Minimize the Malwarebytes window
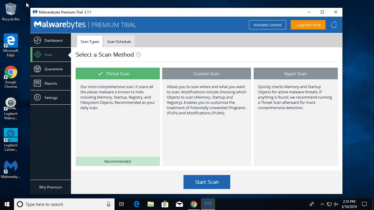The height and width of the screenshot is (210, 374). point(309,12)
